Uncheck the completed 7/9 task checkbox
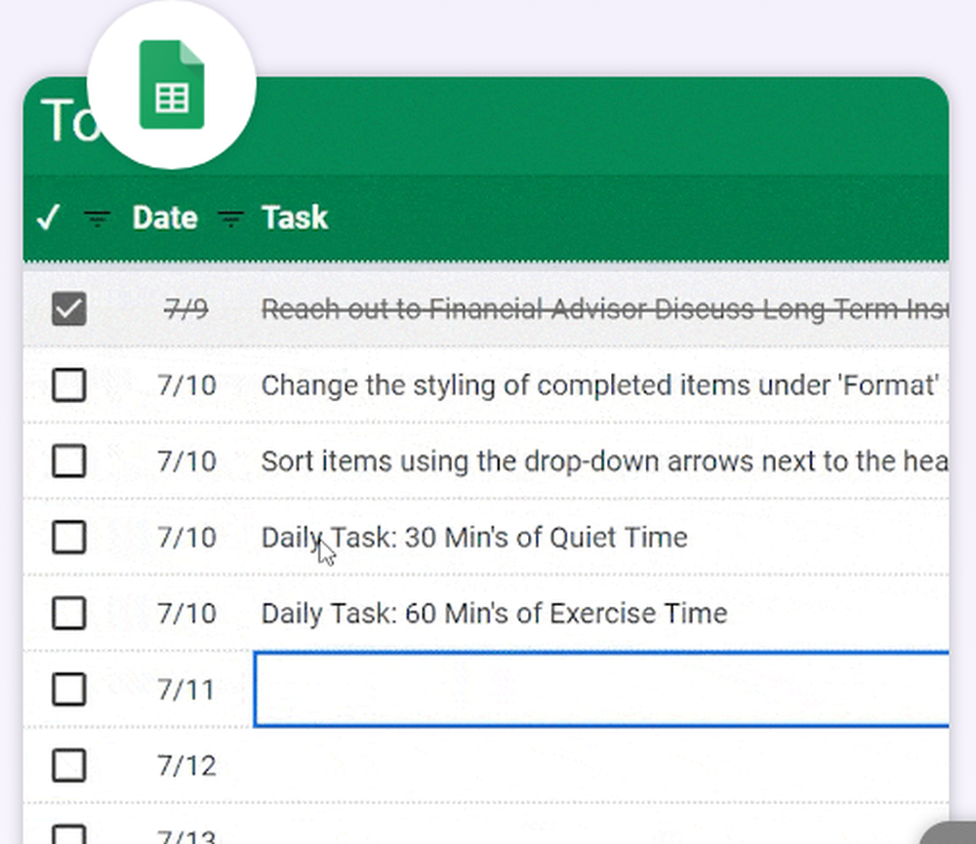The width and height of the screenshot is (976, 844). pyautogui.click(x=68, y=310)
